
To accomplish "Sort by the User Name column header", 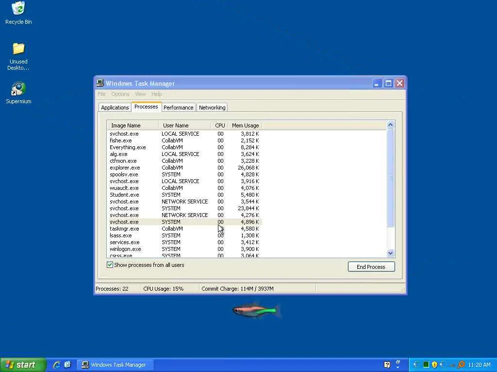I will (184, 125).
